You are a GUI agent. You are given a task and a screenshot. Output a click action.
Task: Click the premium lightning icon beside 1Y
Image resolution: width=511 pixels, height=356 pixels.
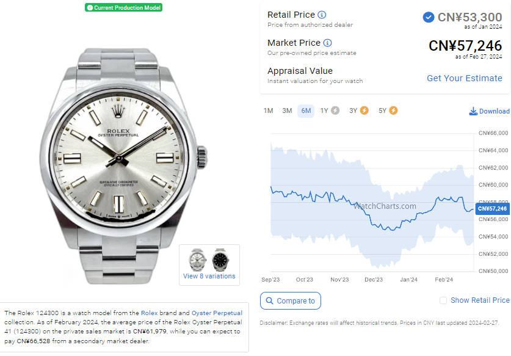(335, 111)
